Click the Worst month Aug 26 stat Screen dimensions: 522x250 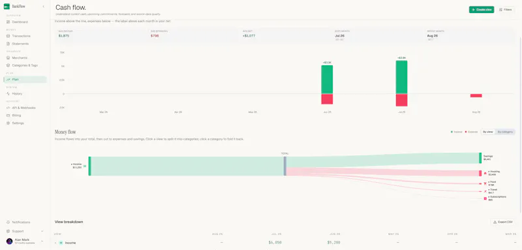point(432,36)
